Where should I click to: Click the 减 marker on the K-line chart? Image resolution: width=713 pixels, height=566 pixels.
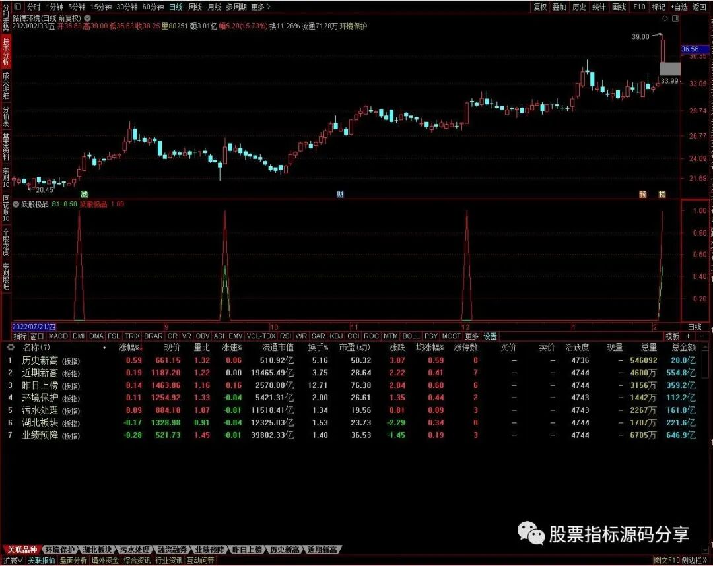click(x=84, y=194)
